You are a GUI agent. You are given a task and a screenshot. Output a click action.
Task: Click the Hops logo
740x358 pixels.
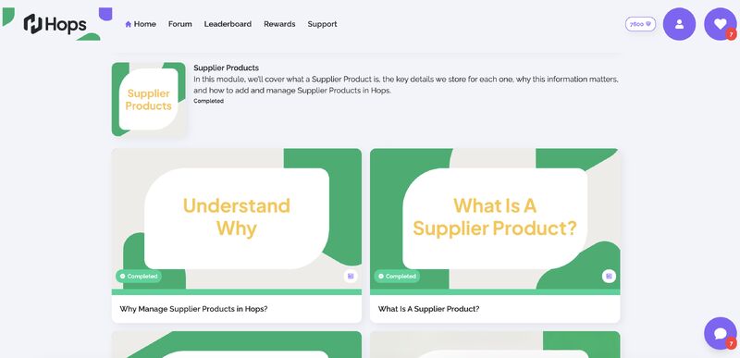pos(55,24)
